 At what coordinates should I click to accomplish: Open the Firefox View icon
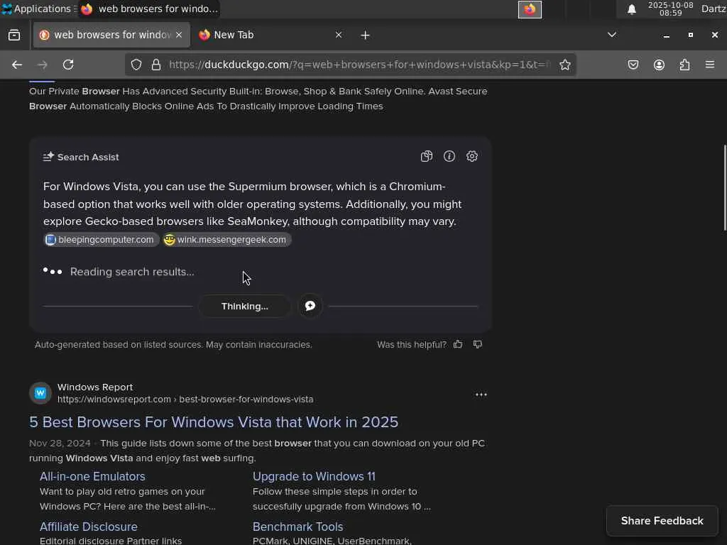click(x=14, y=35)
